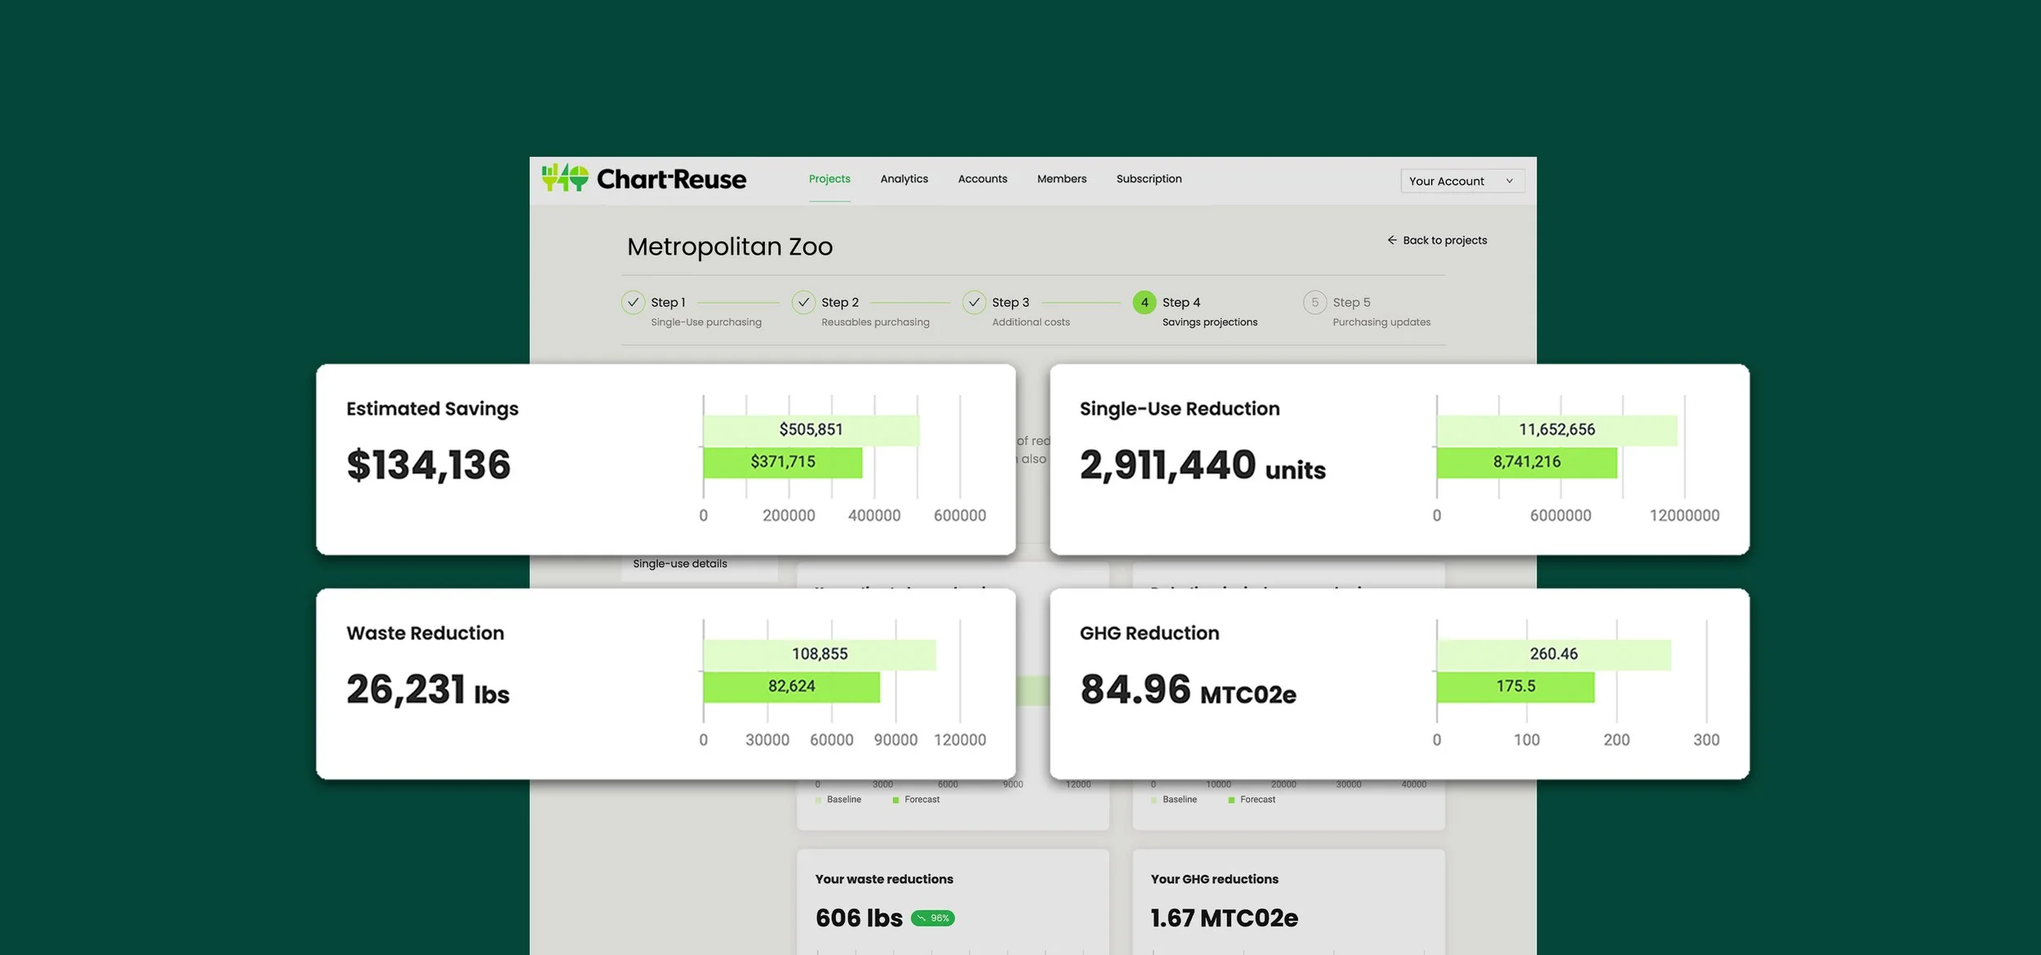Image resolution: width=2041 pixels, height=955 pixels.
Task: Click the 11,652,656 baseline units bar
Action: 1556,430
